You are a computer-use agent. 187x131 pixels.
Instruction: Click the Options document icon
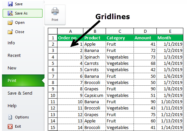click(x=10, y=117)
